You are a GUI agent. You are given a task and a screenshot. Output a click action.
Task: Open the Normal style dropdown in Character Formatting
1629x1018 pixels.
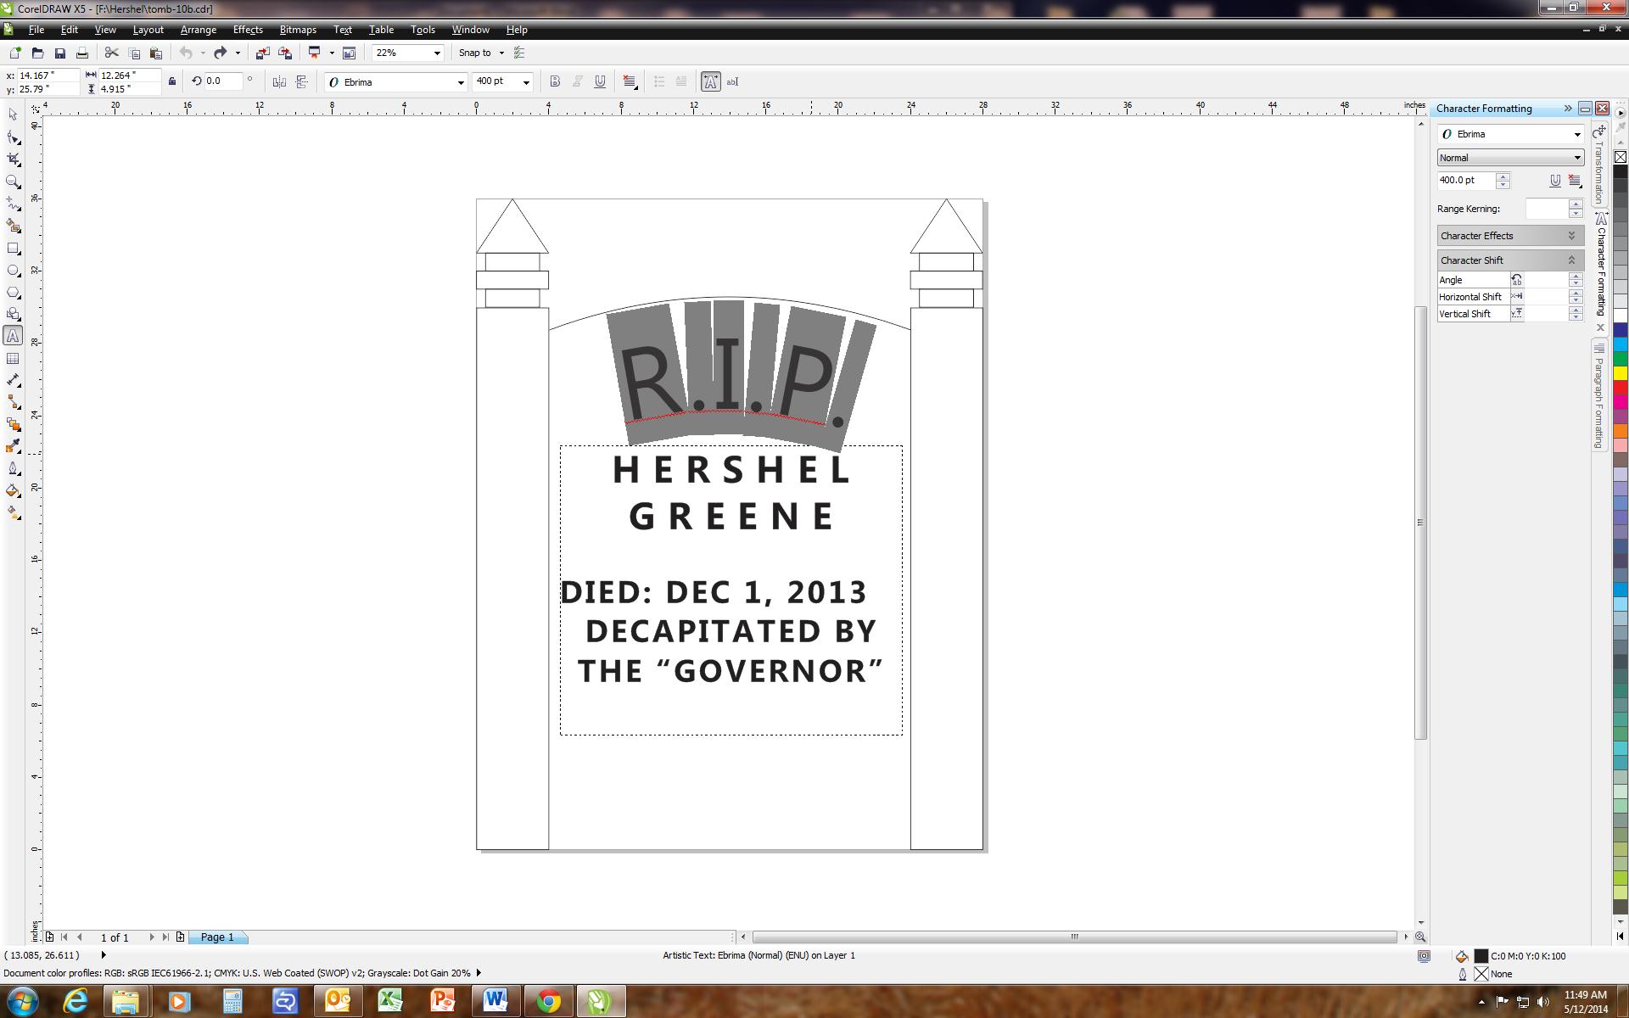pos(1576,158)
